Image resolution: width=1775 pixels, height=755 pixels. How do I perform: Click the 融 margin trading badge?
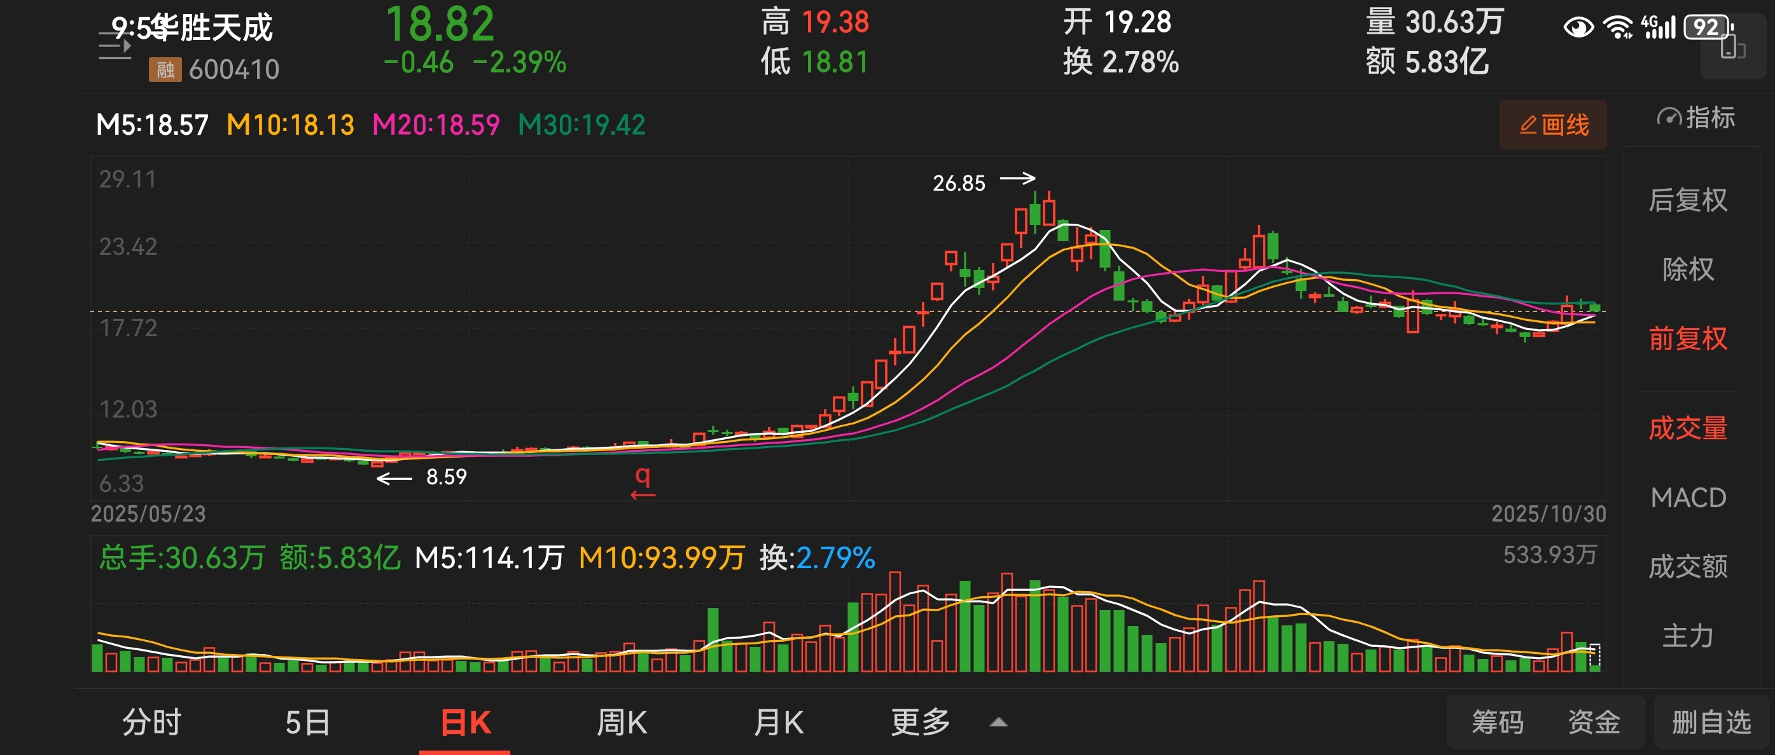(165, 69)
